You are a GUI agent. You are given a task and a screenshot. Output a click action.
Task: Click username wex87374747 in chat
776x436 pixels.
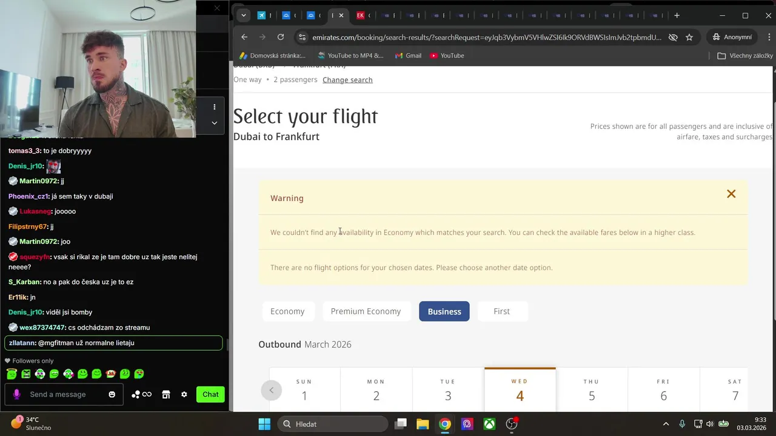(x=42, y=328)
